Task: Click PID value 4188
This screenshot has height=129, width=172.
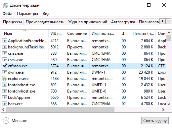Action: click(55, 79)
